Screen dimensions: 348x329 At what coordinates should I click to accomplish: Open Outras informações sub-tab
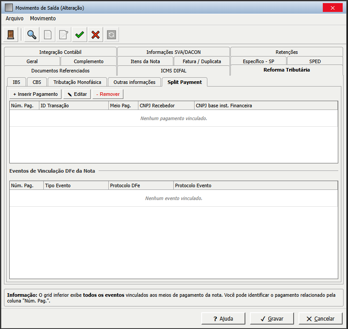tap(134, 82)
